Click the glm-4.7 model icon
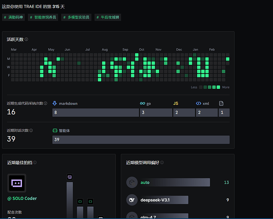The width and height of the screenshot is (273, 219). [132, 215]
